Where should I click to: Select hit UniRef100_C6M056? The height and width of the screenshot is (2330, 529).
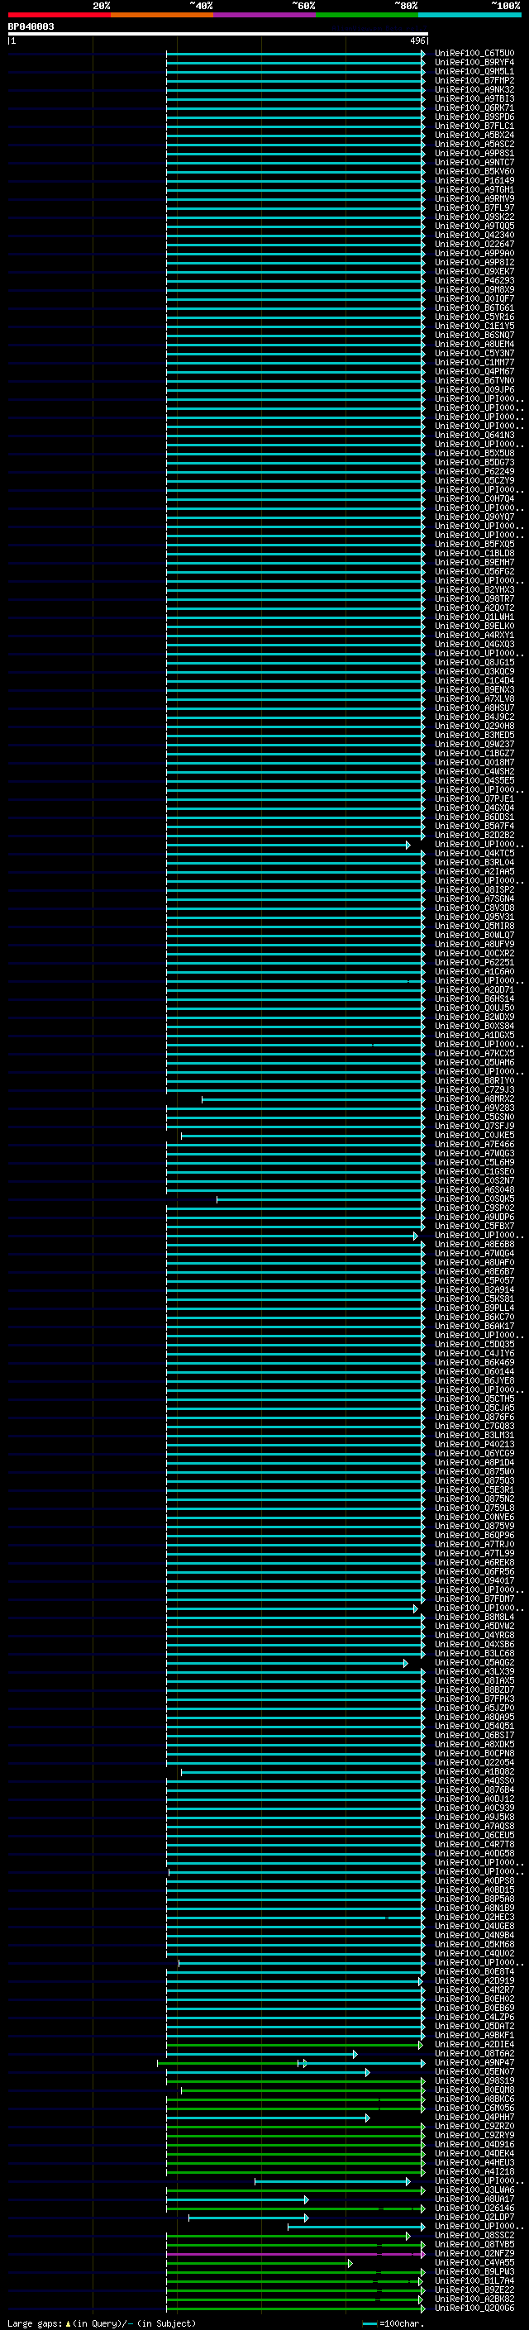(474, 2108)
